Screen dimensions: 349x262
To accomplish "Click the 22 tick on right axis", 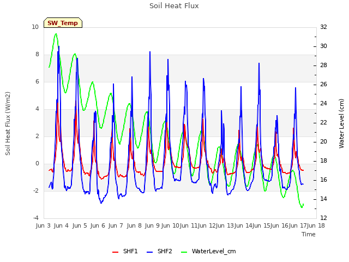I will tap(323, 122).
